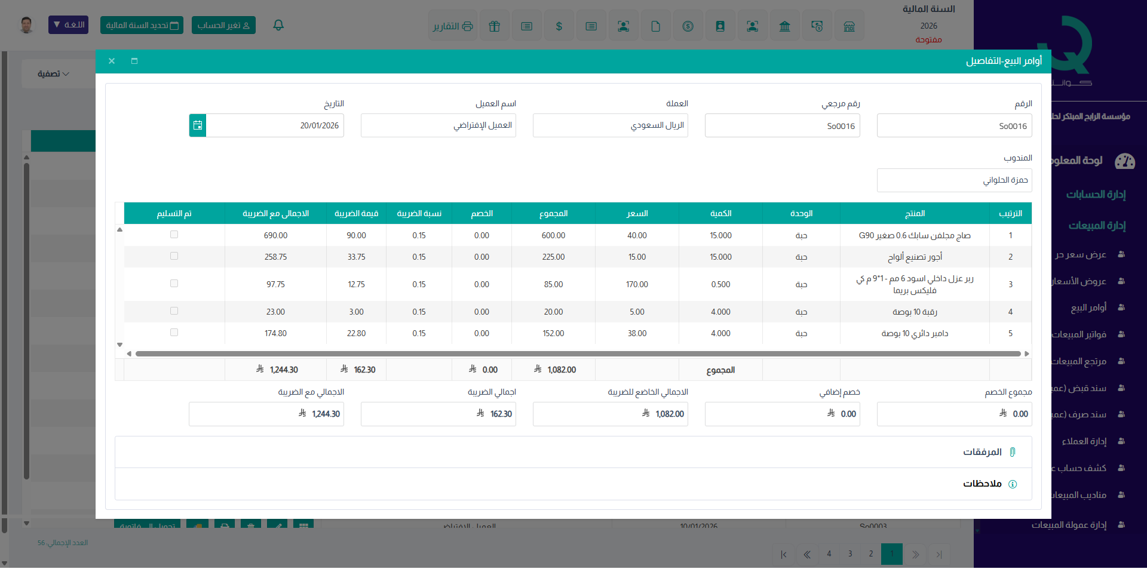Screen dimensions: 1147x569
Task: Maximize the sales order details dialog
Action: 134,61
